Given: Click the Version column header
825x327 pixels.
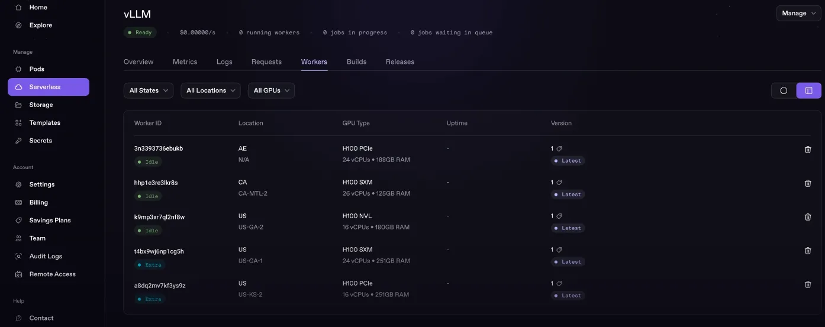Looking at the screenshot, I should coord(561,123).
